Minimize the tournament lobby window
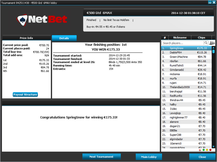This screenshot has height=162, width=217. [x=210, y=2]
